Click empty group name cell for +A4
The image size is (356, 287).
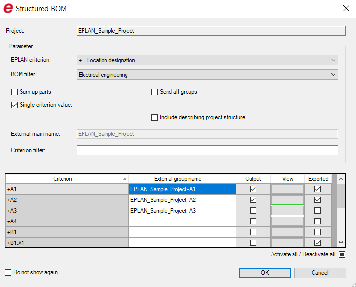pyautogui.click(x=182, y=221)
